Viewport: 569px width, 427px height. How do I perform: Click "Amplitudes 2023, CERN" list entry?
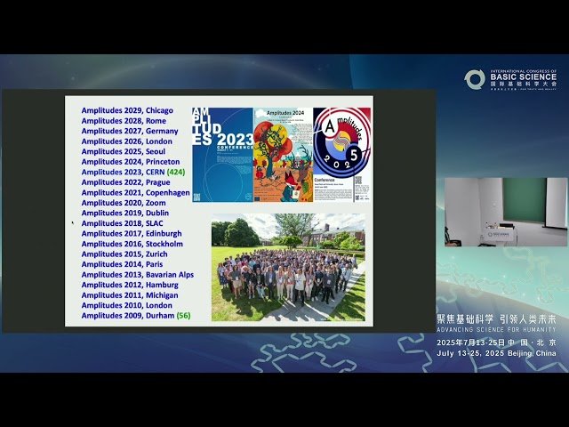(123, 172)
